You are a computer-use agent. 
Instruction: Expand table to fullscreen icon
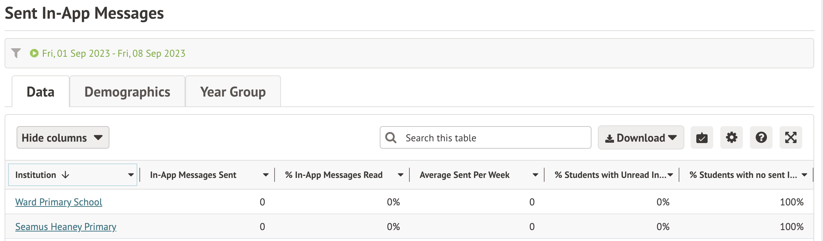791,137
